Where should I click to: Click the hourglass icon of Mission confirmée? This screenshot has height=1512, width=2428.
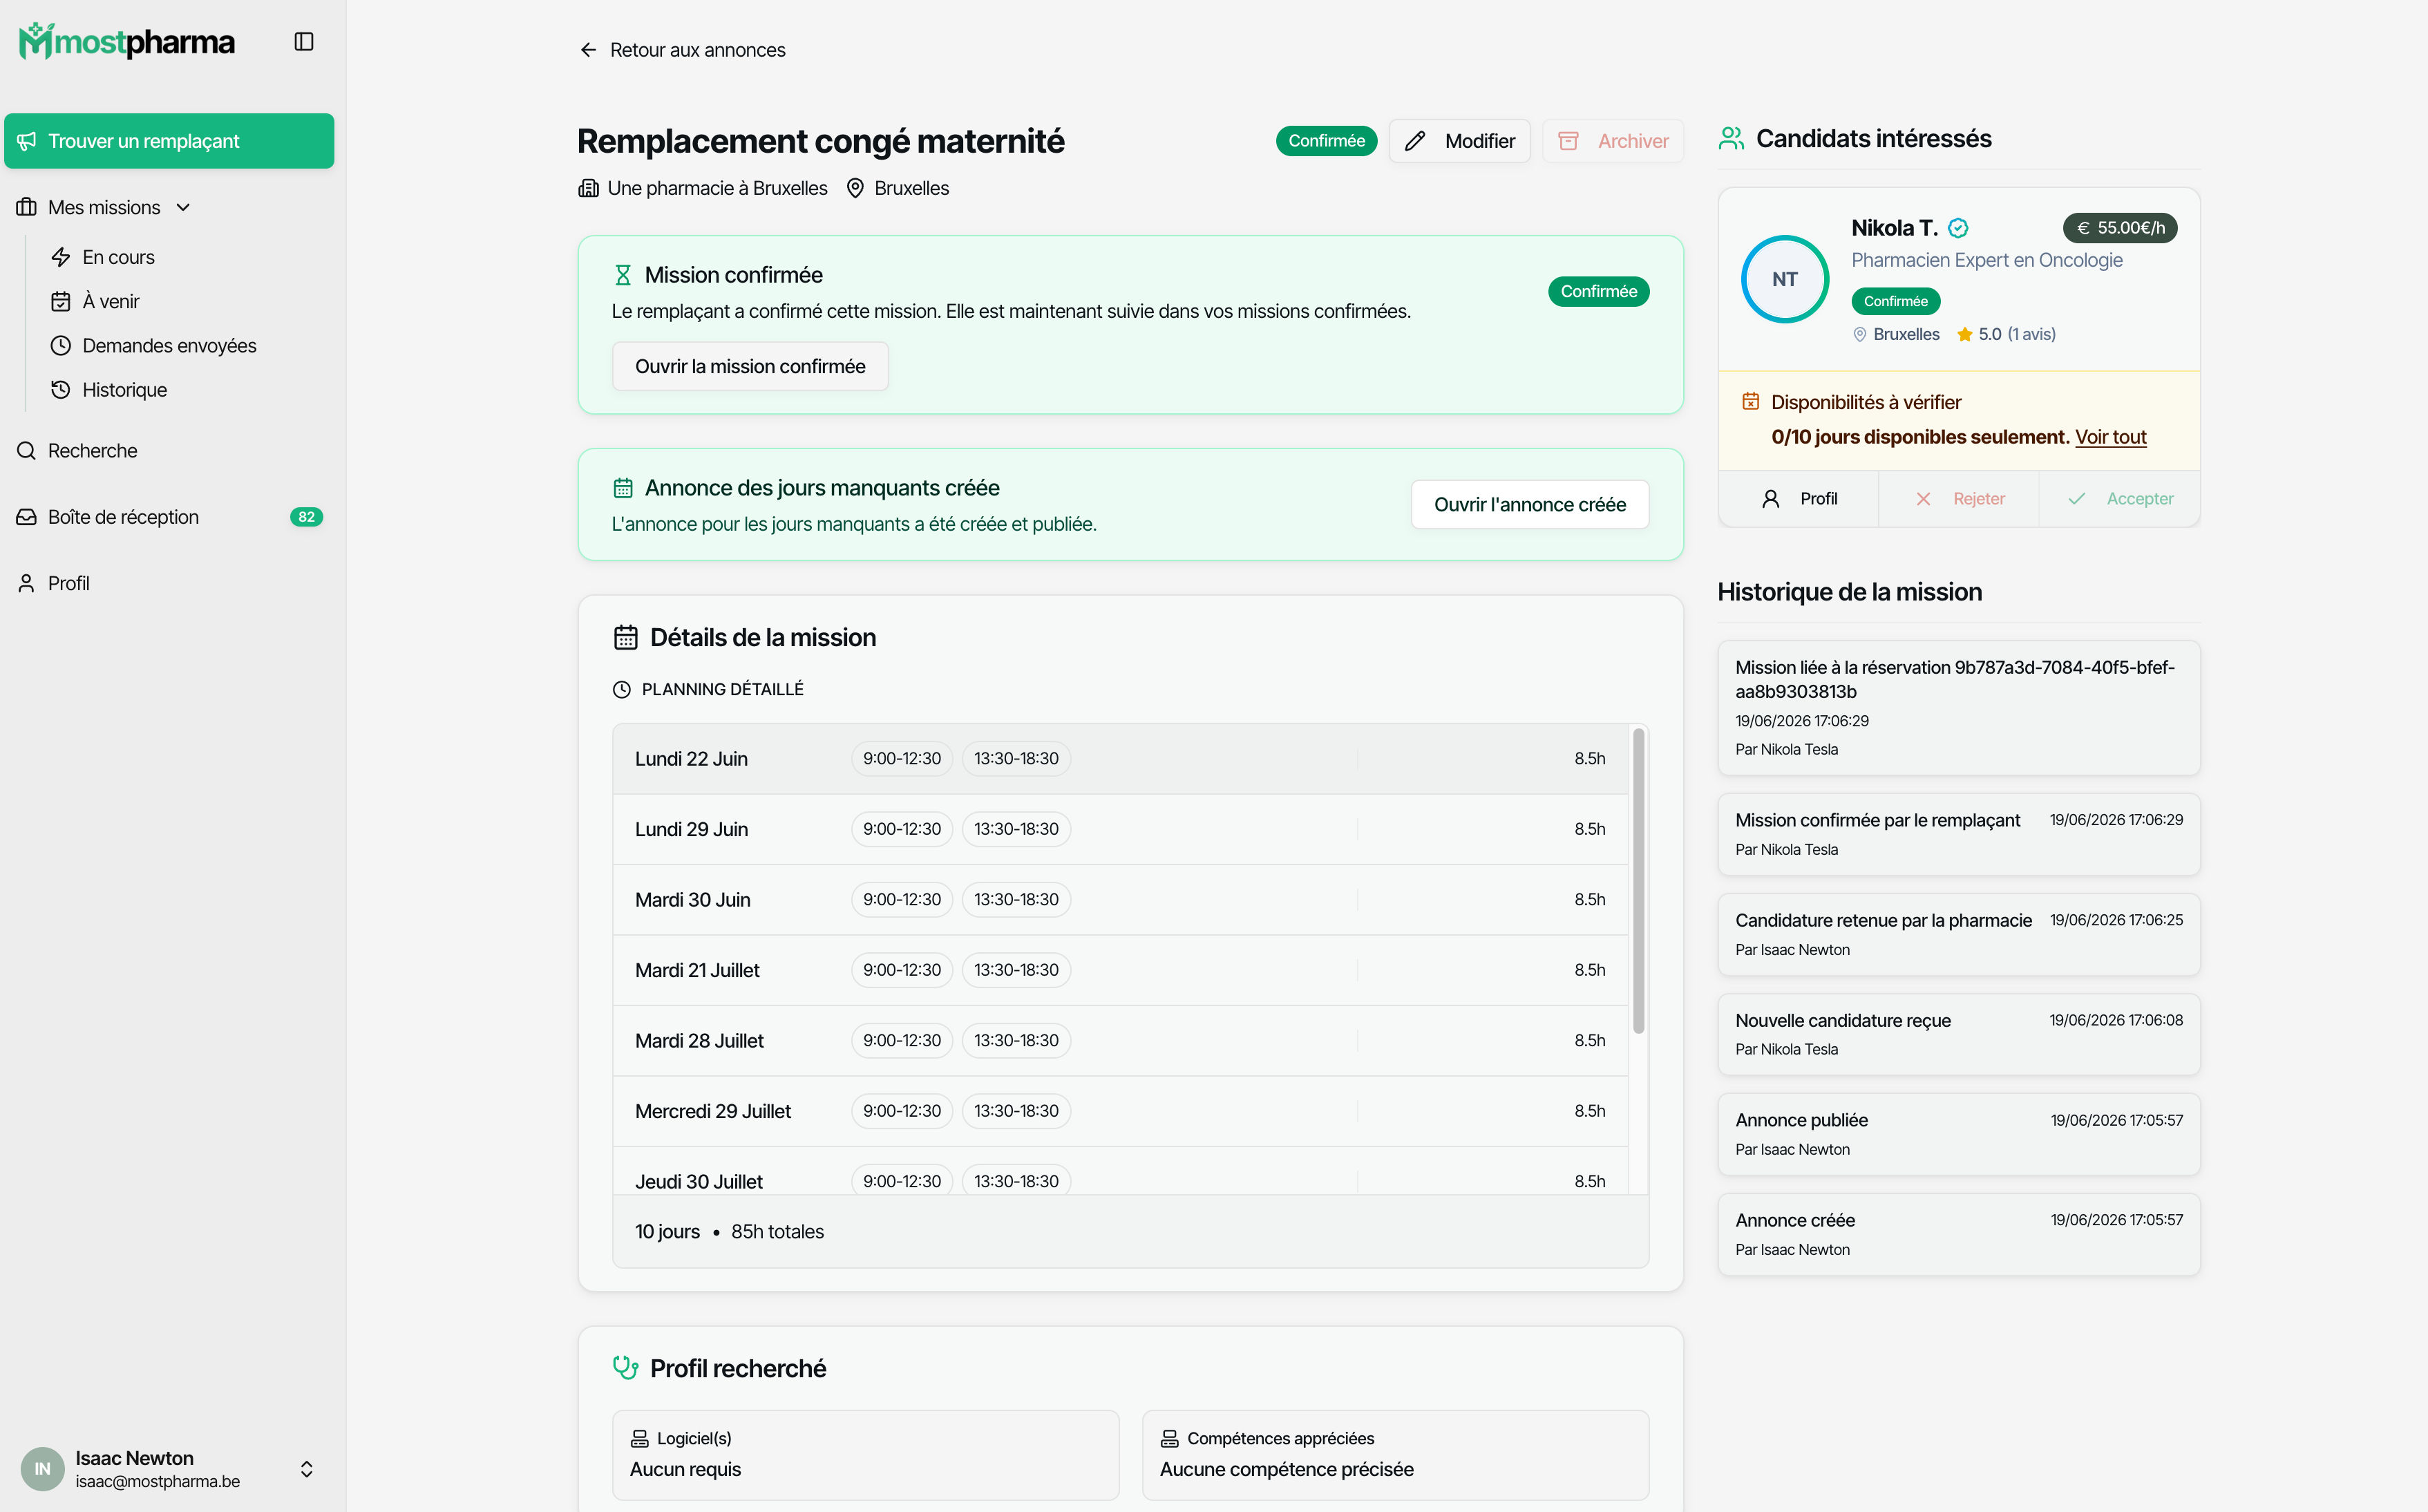tap(623, 275)
